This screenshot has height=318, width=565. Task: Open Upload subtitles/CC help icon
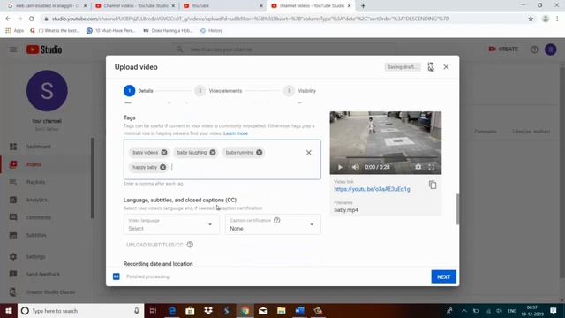coord(190,245)
